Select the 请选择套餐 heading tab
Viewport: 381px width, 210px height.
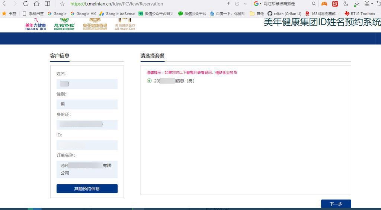coord(152,56)
